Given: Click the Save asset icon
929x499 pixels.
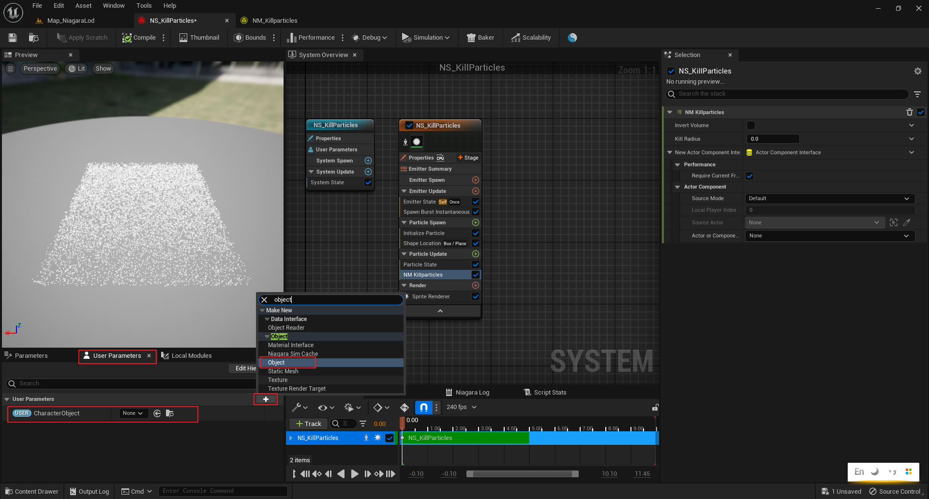Looking at the screenshot, I should point(13,38).
